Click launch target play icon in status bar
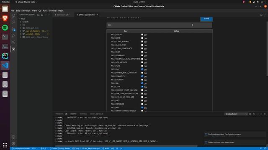This screenshot has height=150, width=268. (121, 148)
